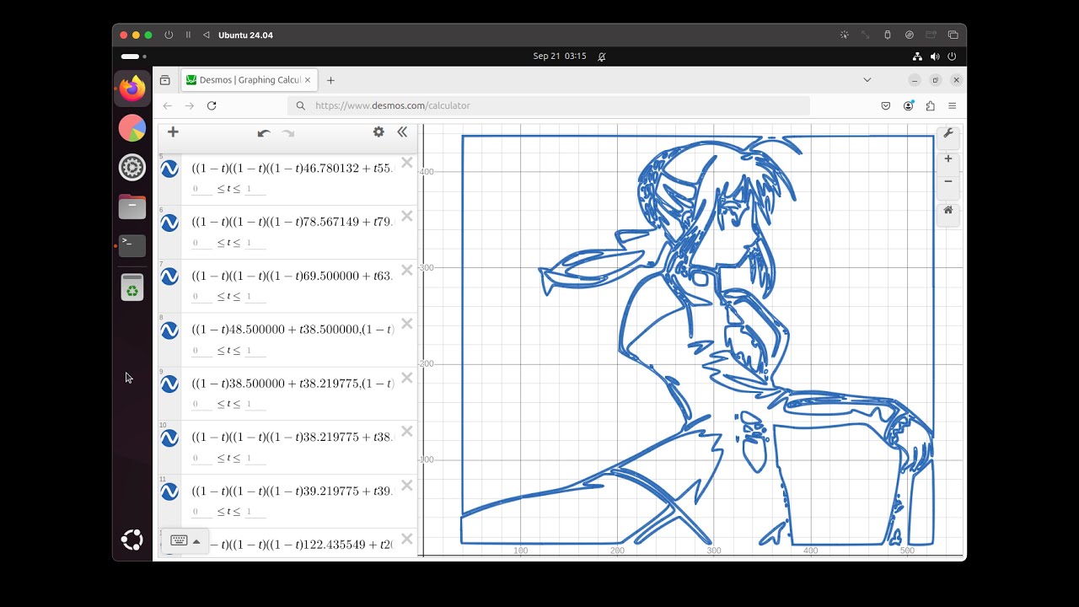Expand the keypad arrow toggle
This screenshot has height=607, width=1079.
click(x=196, y=541)
